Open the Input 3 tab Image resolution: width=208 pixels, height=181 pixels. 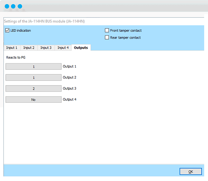pyautogui.click(x=46, y=48)
